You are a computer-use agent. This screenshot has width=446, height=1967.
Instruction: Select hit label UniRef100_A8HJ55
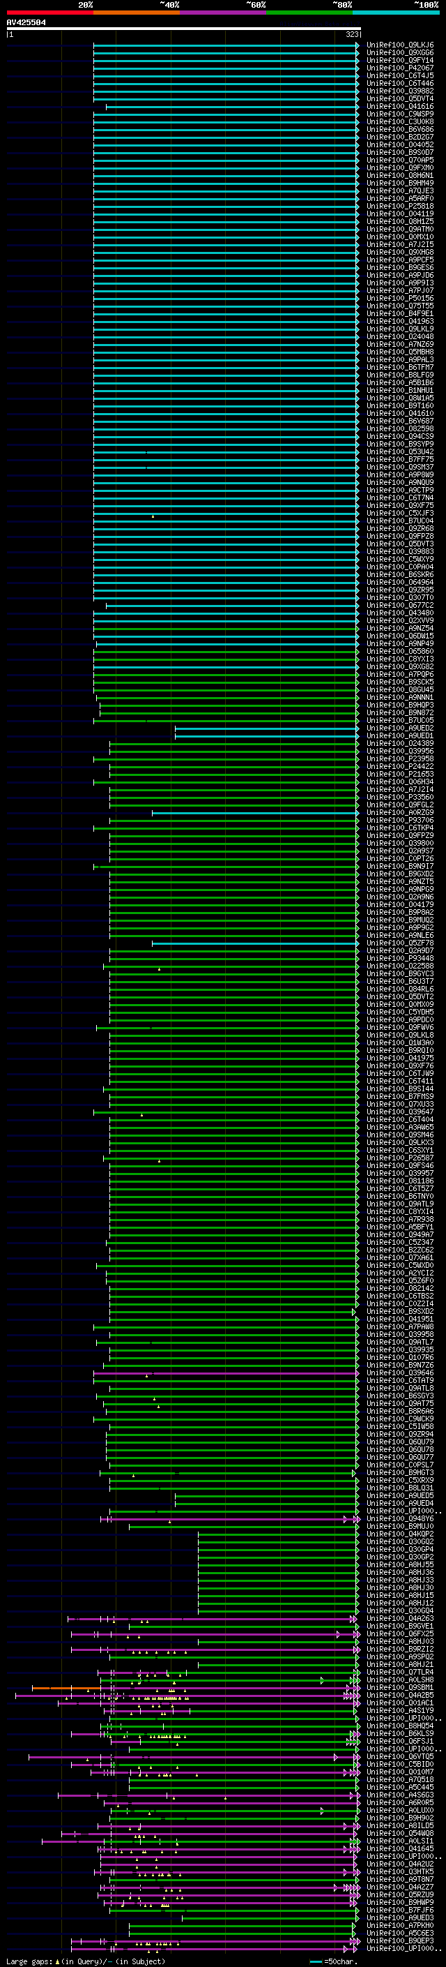400,1564
